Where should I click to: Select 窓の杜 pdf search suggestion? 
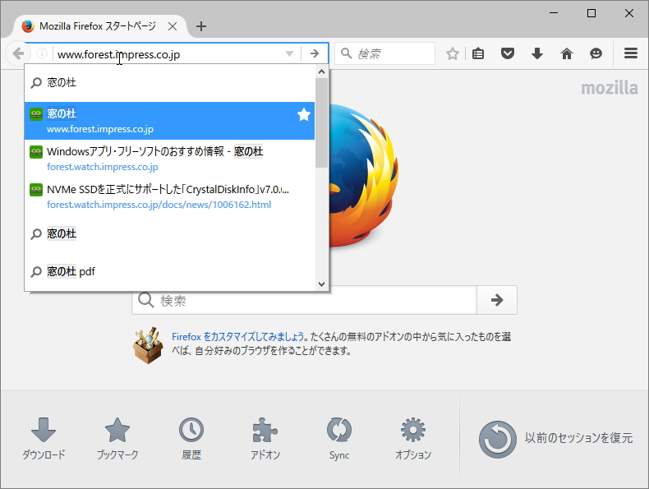click(170, 271)
